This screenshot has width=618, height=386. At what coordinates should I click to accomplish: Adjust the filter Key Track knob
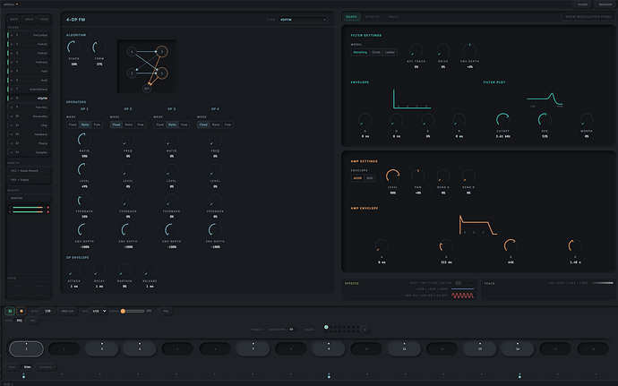point(416,50)
